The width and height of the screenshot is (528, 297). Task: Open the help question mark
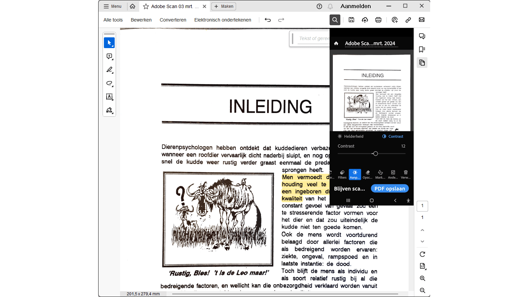coord(319,6)
